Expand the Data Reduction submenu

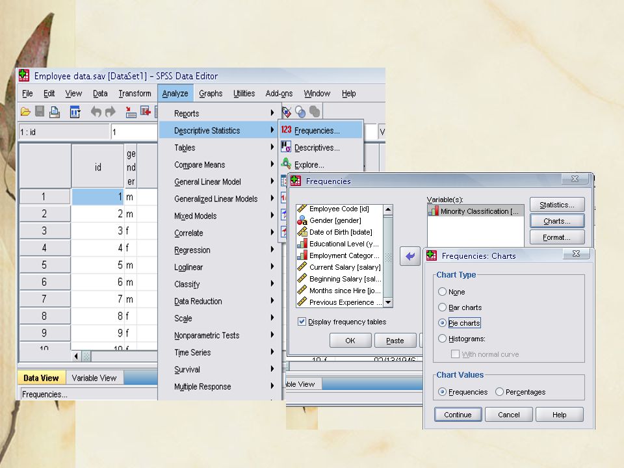220,301
